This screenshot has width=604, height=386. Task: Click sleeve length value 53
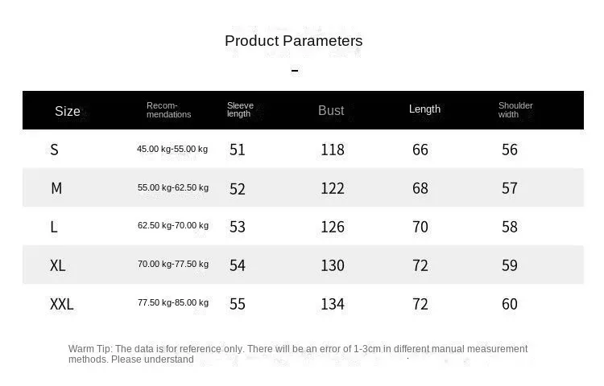pyautogui.click(x=238, y=227)
